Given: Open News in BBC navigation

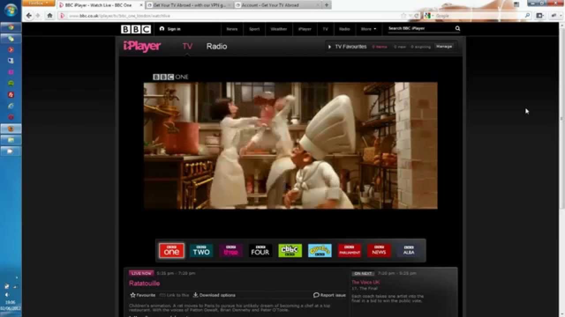Looking at the screenshot, I should [232, 29].
